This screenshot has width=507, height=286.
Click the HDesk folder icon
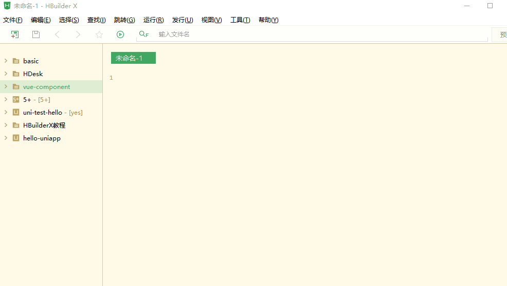coord(16,74)
